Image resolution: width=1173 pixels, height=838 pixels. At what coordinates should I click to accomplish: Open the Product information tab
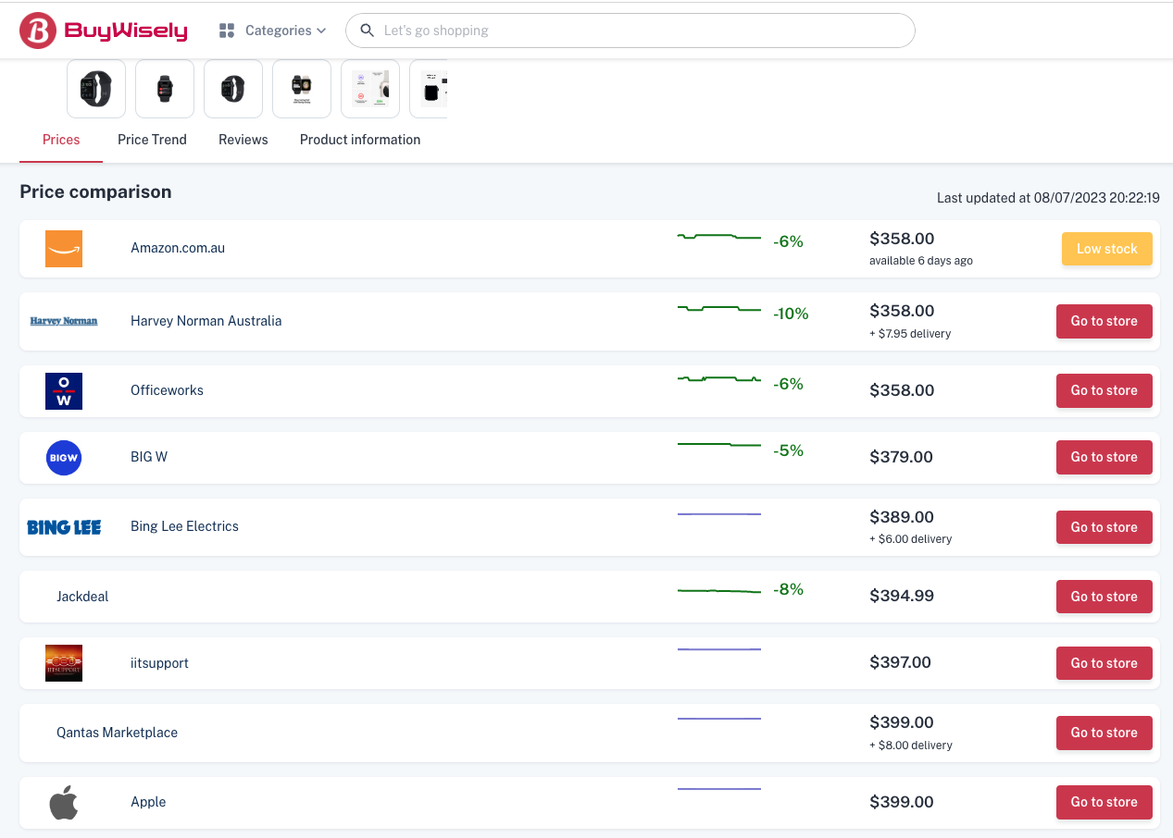pos(360,140)
